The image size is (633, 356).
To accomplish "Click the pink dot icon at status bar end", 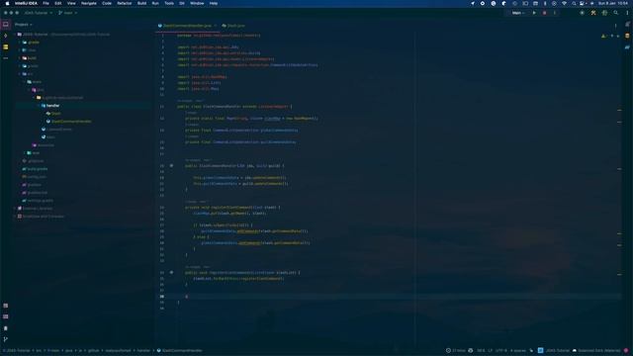I will point(626,350).
